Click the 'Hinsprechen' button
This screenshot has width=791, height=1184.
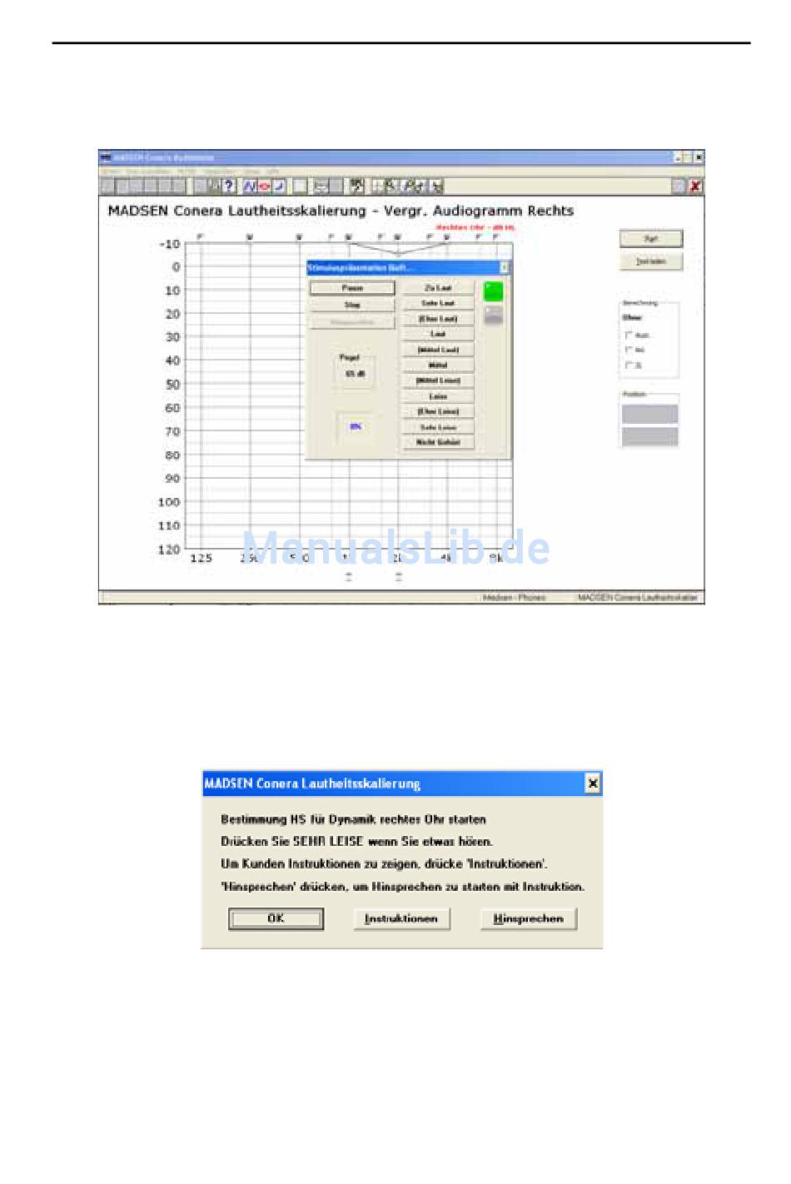[529, 918]
